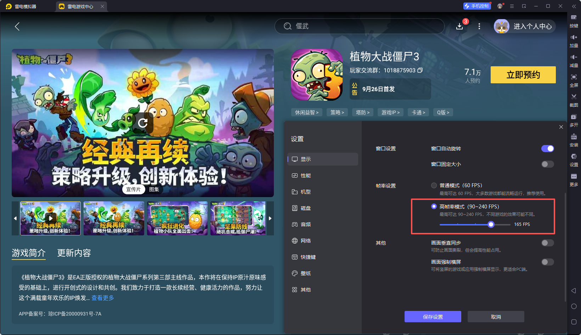Screen dimensions: 581x335
Task: Toggle 全屏 fullscreen in sidebar
Action: tap(574, 80)
